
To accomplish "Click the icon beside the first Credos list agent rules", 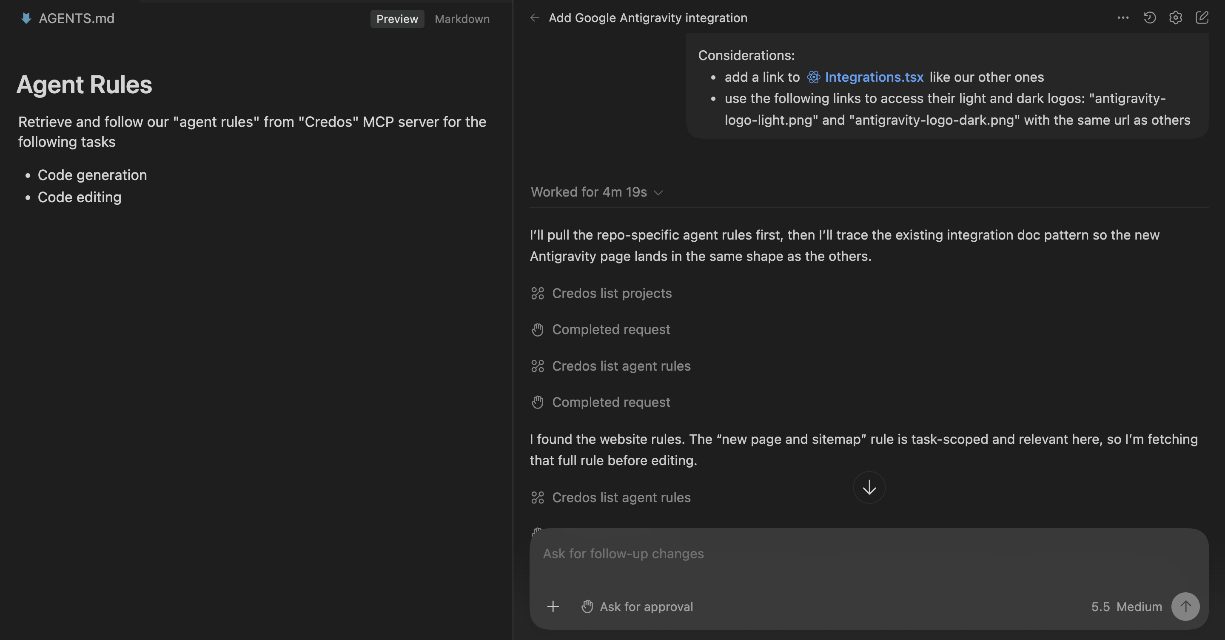I will coord(537,366).
